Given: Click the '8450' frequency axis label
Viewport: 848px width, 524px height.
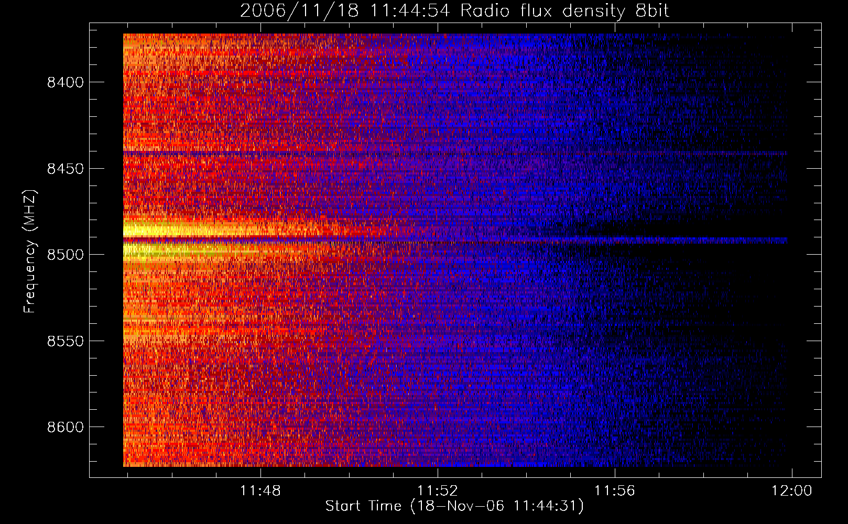Looking at the screenshot, I should [x=65, y=169].
